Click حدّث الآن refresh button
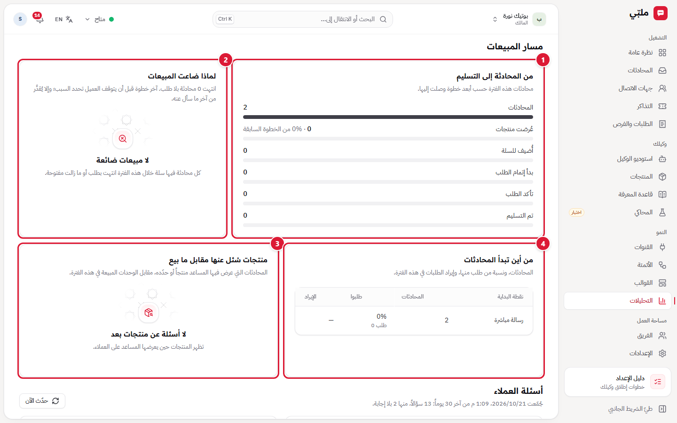 (42, 401)
